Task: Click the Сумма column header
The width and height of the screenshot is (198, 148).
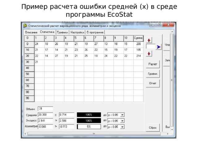Action: pos(138,38)
